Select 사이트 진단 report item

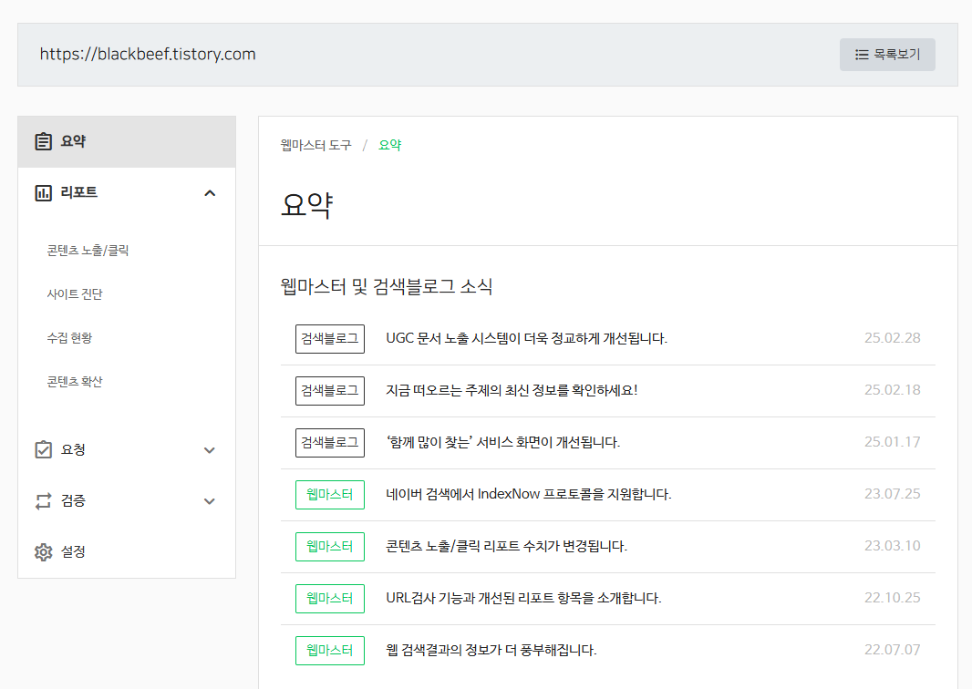click(75, 293)
